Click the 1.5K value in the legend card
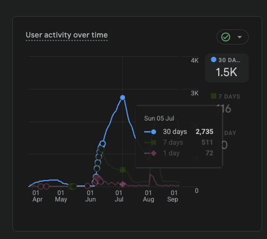Screen dimensions: 267x239 tap(227, 72)
